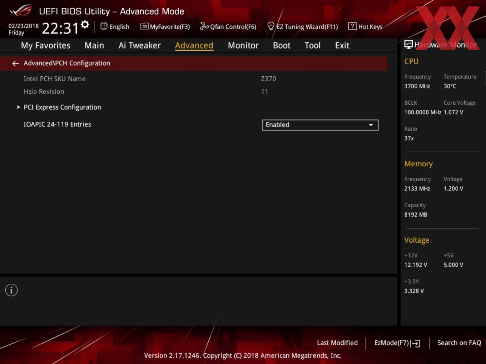Show Hot Keys help
The width and height of the screenshot is (486, 364).
point(365,27)
